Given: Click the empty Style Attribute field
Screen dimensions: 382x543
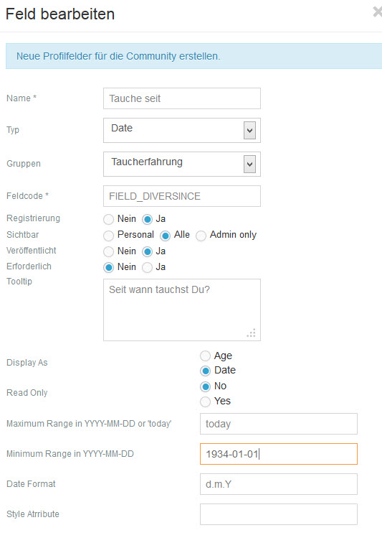Looking at the screenshot, I should tap(279, 514).
